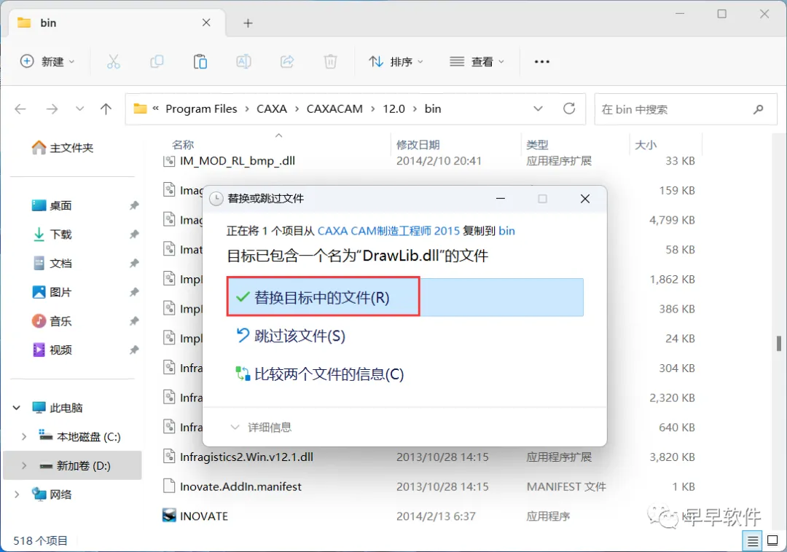Screen dimensions: 787x552
Task: Select 本地磁盘 (C:) drive in sidebar
Action: click(80, 437)
